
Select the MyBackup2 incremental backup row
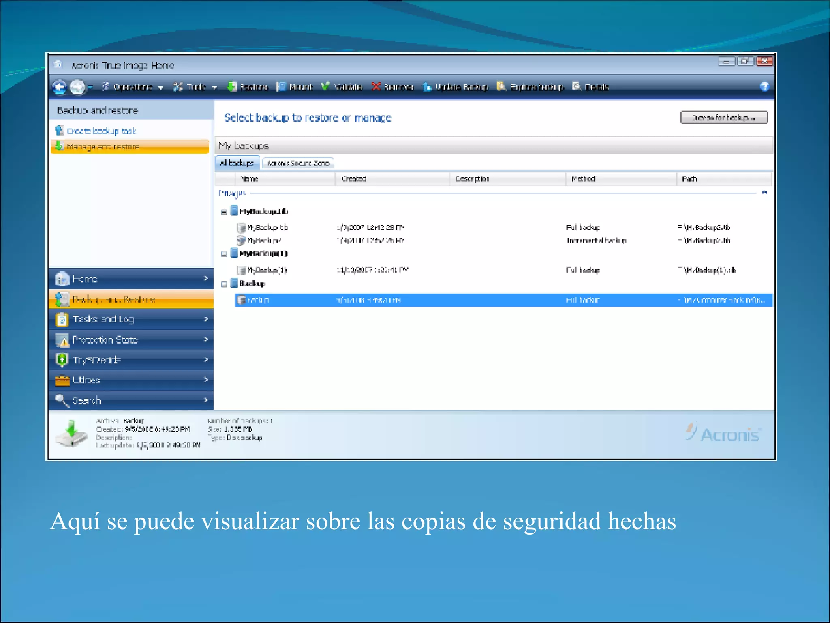[504, 241]
